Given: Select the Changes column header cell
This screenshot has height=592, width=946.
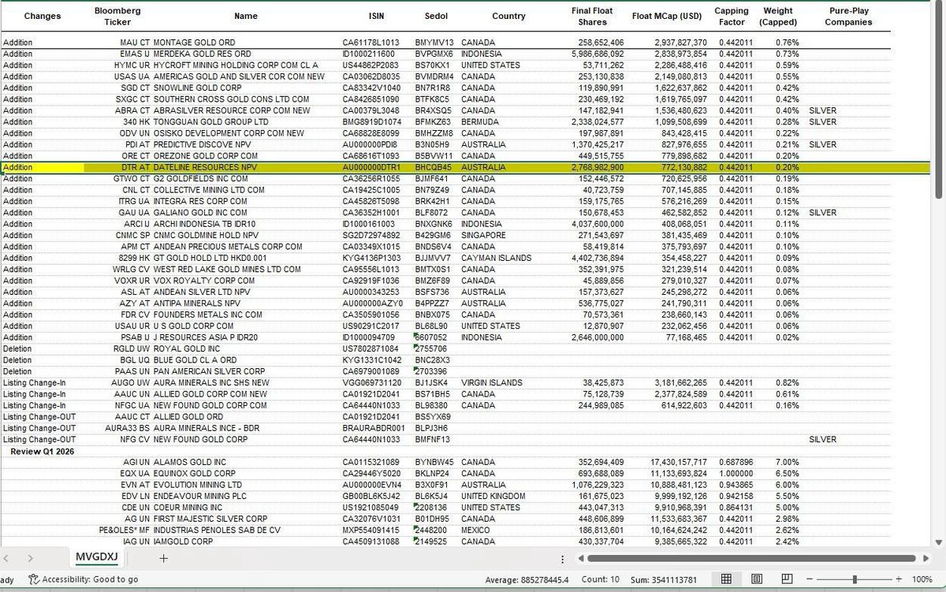Looking at the screenshot, I should coord(43,16).
